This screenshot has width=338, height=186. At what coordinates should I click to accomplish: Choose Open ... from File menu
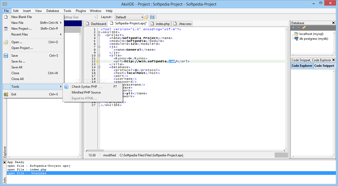tap(33, 42)
